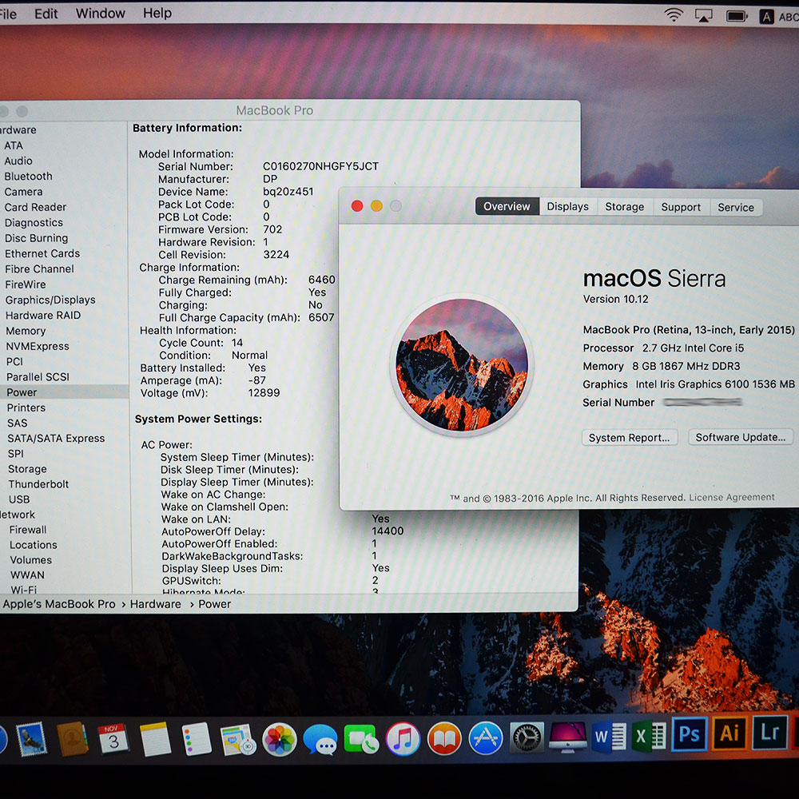Viewport: 799px width, 799px height.
Task: Select Disc Burning in the sidebar
Action: coord(37,238)
